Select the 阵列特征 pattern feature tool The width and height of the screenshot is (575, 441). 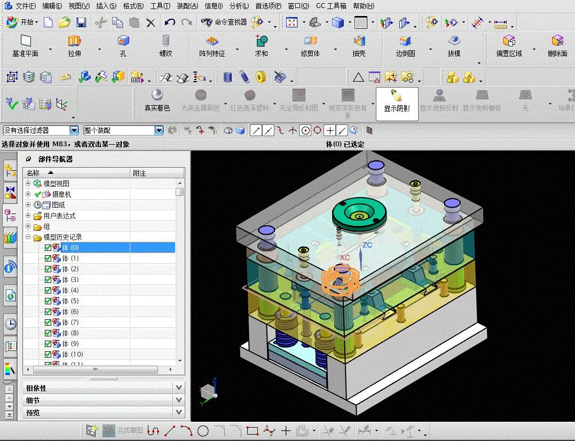[x=212, y=46]
